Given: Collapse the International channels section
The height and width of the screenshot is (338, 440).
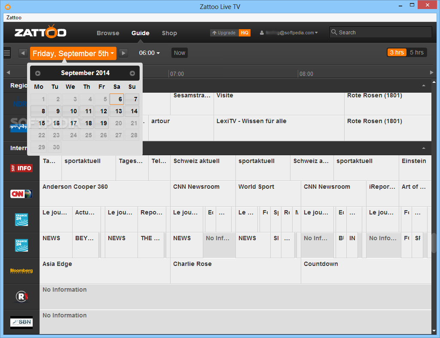Looking at the screenshot, I should 423,148.
